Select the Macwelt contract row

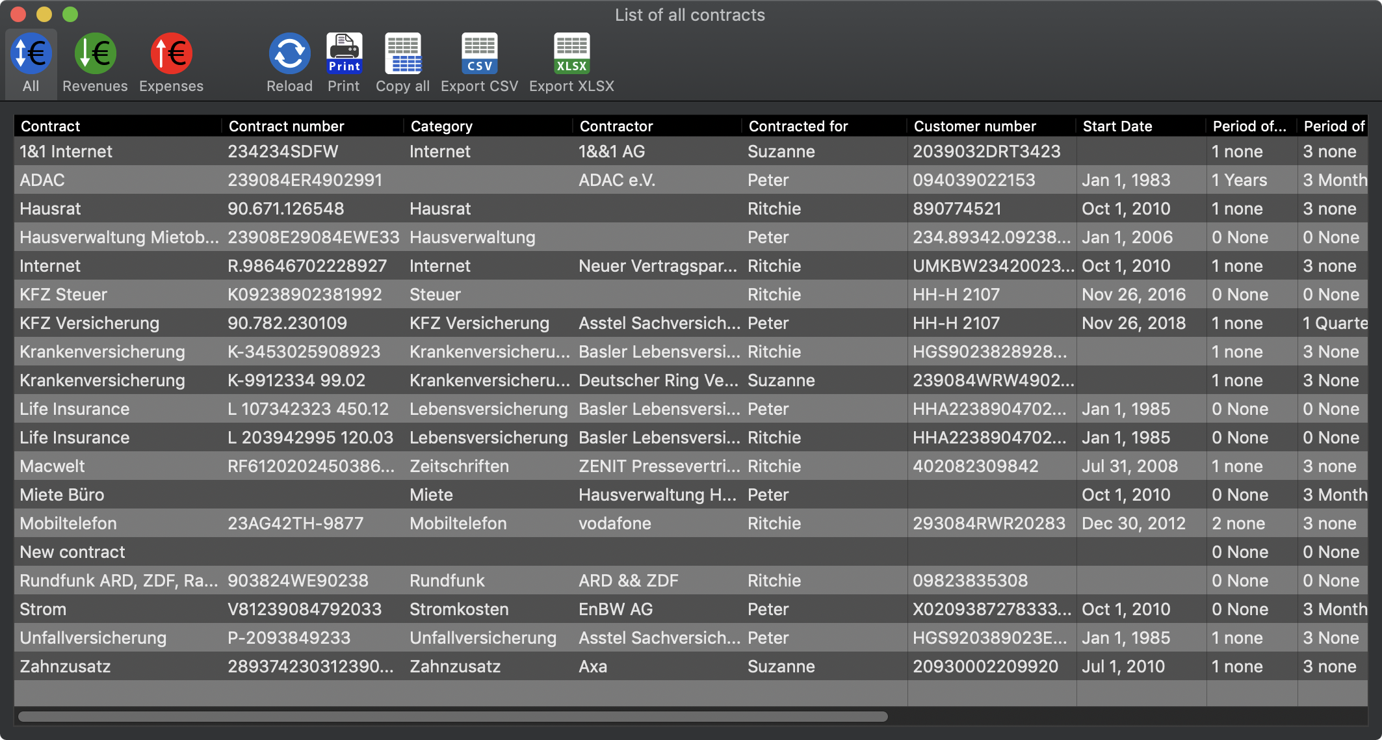pyautogui.click(x=691, y=466)
